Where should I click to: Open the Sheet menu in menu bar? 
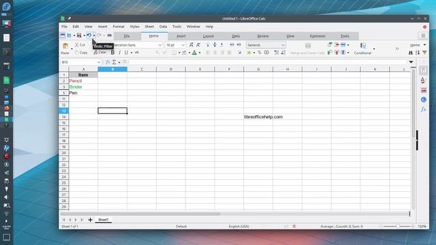[x=149, y=27]
